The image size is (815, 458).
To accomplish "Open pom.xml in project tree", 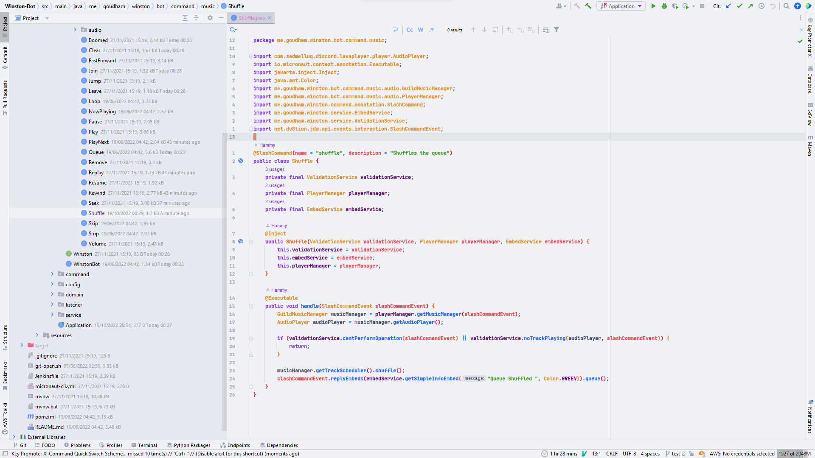I will point(45,417).
